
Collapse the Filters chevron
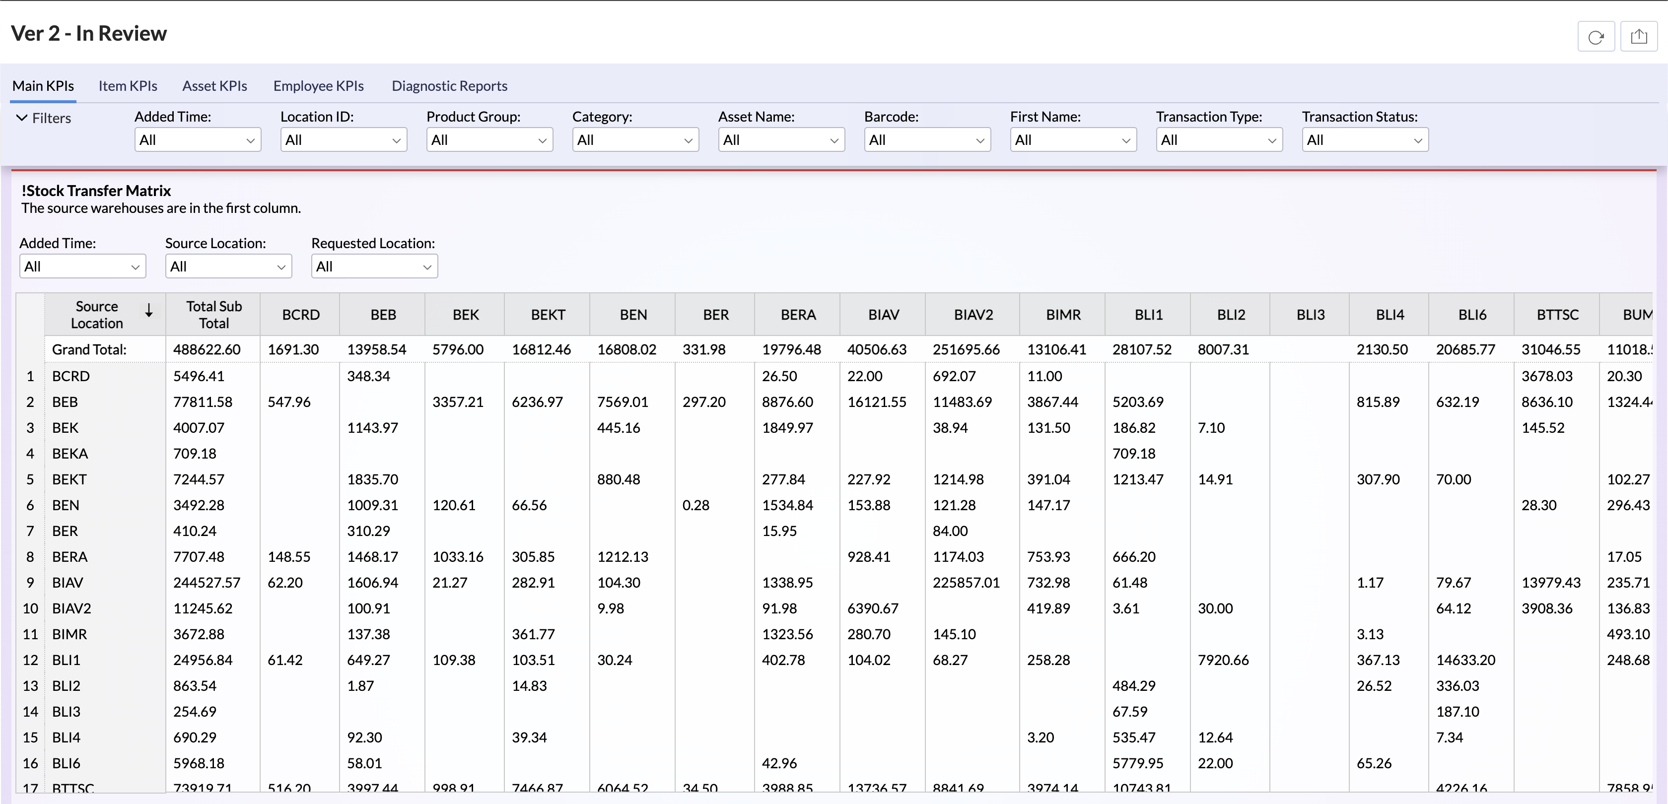click(22, 118)
